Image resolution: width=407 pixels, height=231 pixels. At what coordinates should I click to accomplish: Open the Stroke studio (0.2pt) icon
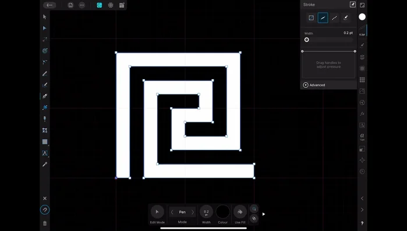[x=362, y=30]
